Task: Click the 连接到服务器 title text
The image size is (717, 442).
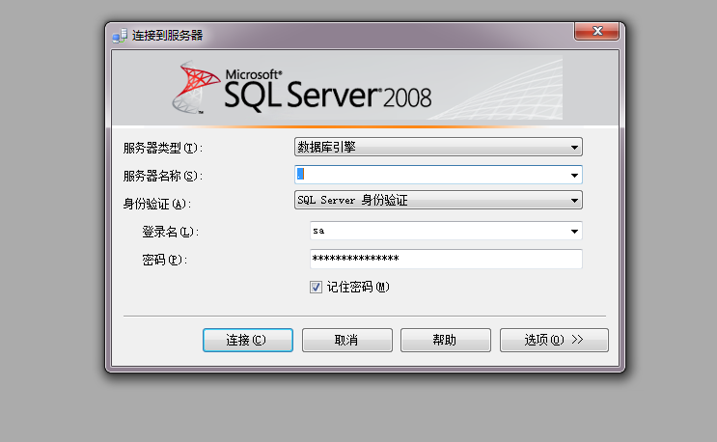Action: coord(167,36)
